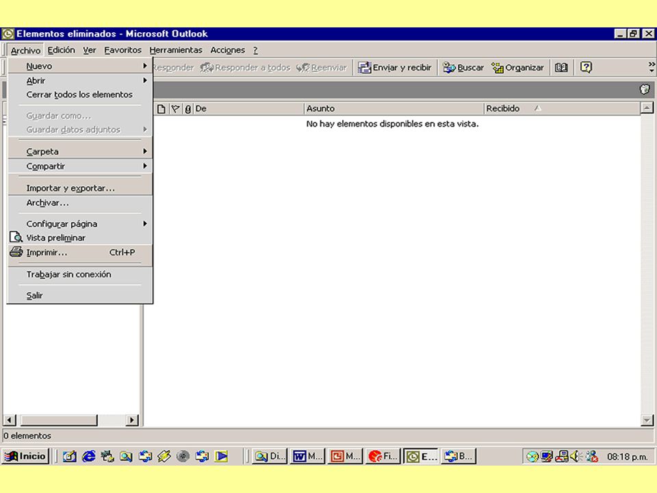The height and width of the screenshot is (493, 657).
Task: Click the help question mark toolbar icon
Action: (586, 68)
